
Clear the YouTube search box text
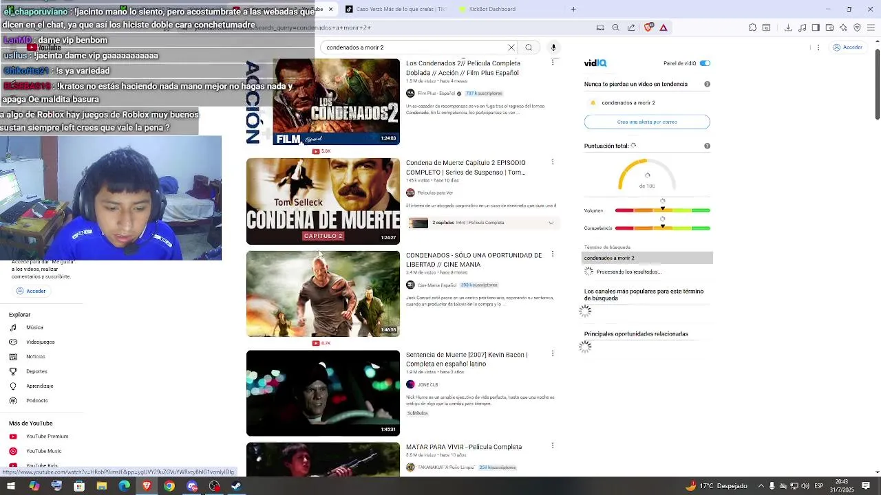click(x=511, y=47)
